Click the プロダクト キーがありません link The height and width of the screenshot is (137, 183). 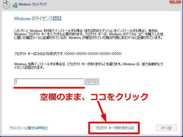point(114,128)
